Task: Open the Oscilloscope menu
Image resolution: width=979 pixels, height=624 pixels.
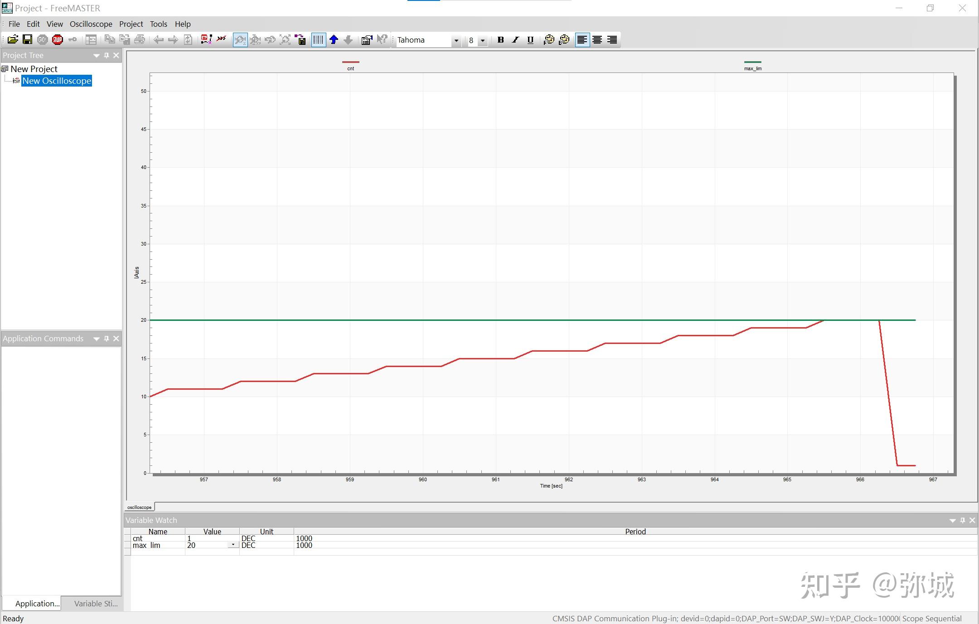Action: pos(91,24)
